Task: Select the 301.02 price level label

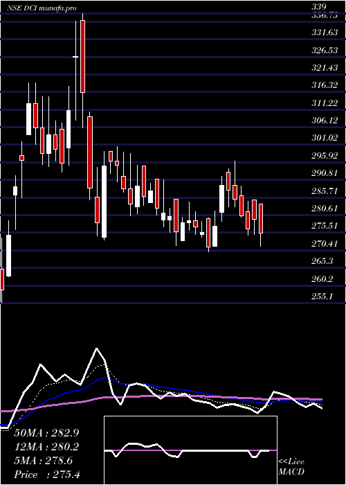Action: (x=325, y=138)
